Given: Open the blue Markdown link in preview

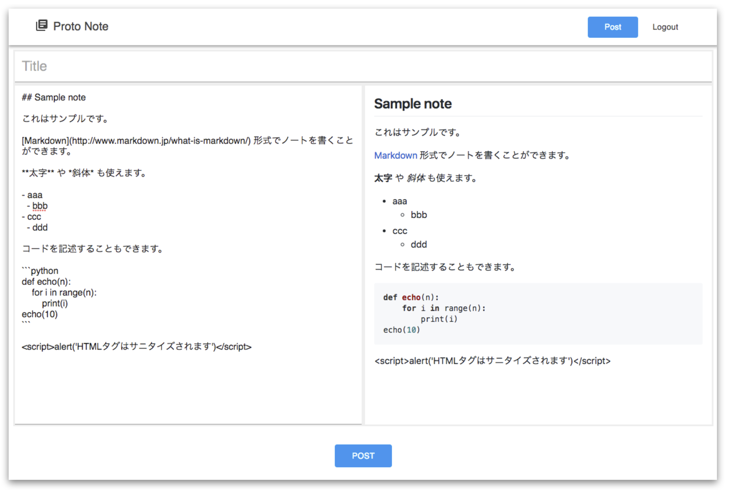Looking at the screenshot, I should tap(395, 155).
